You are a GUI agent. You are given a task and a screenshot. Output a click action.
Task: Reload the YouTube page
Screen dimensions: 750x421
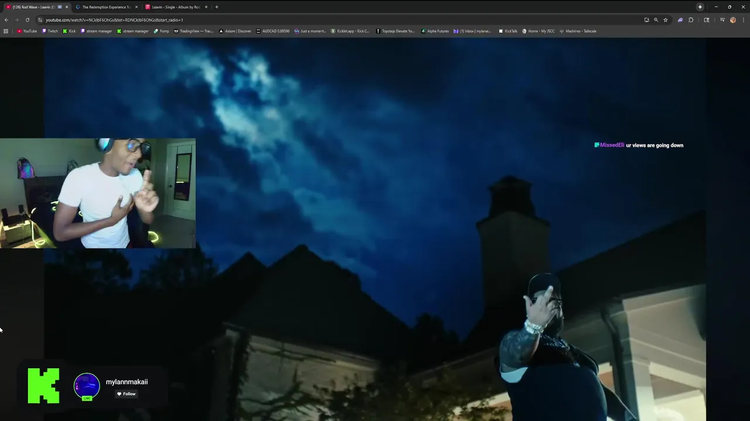coord(27,20)
